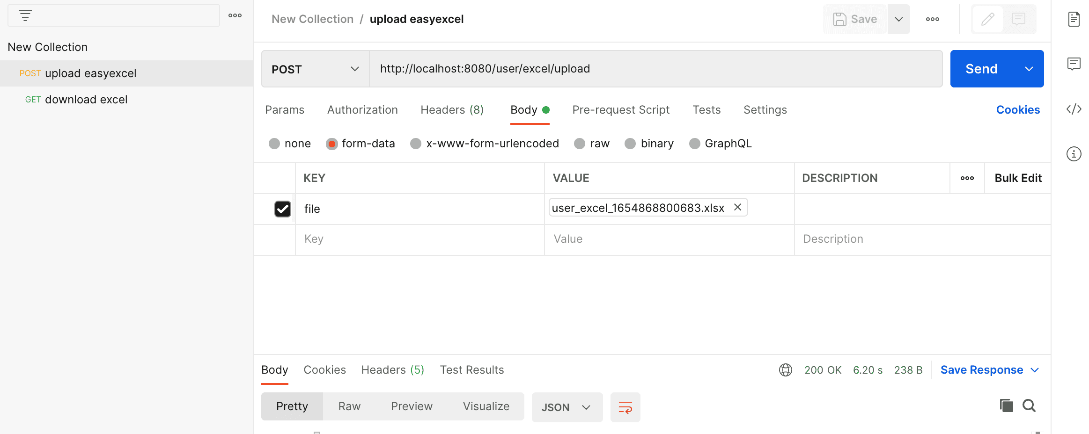
Task: Click the request URL input field
Action: [x=655, y=69]
